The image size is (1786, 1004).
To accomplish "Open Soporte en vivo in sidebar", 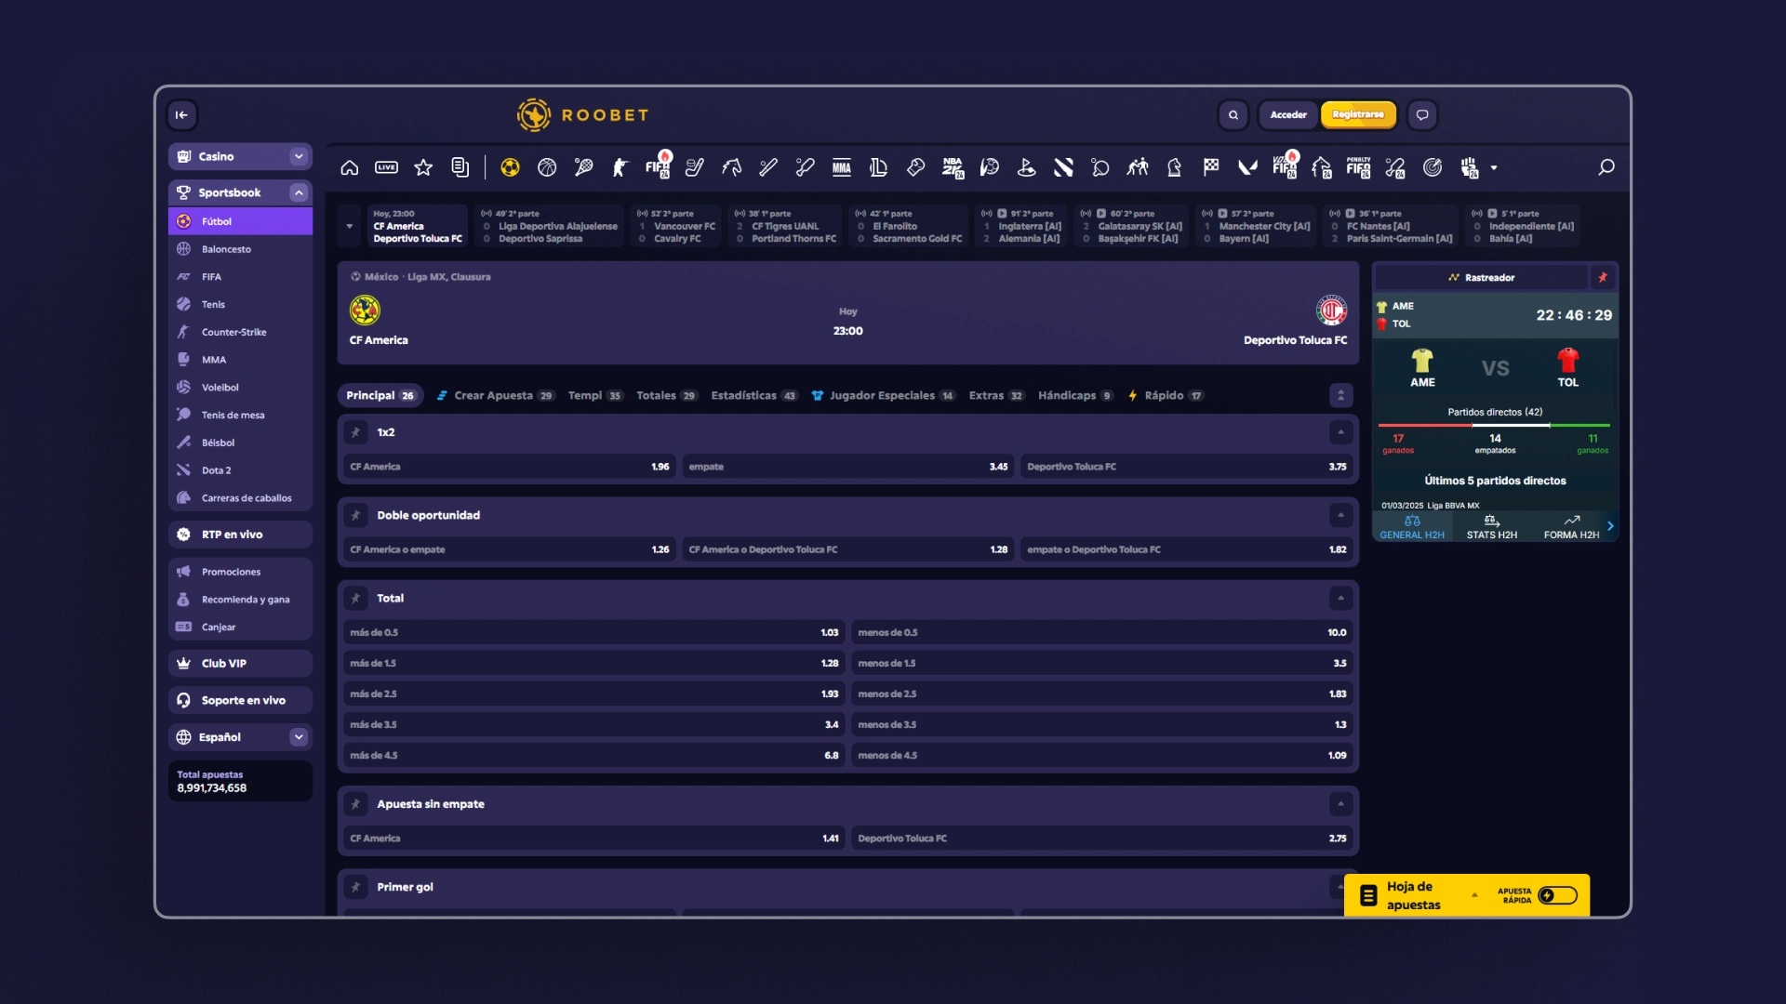I will tap(240, 700).
